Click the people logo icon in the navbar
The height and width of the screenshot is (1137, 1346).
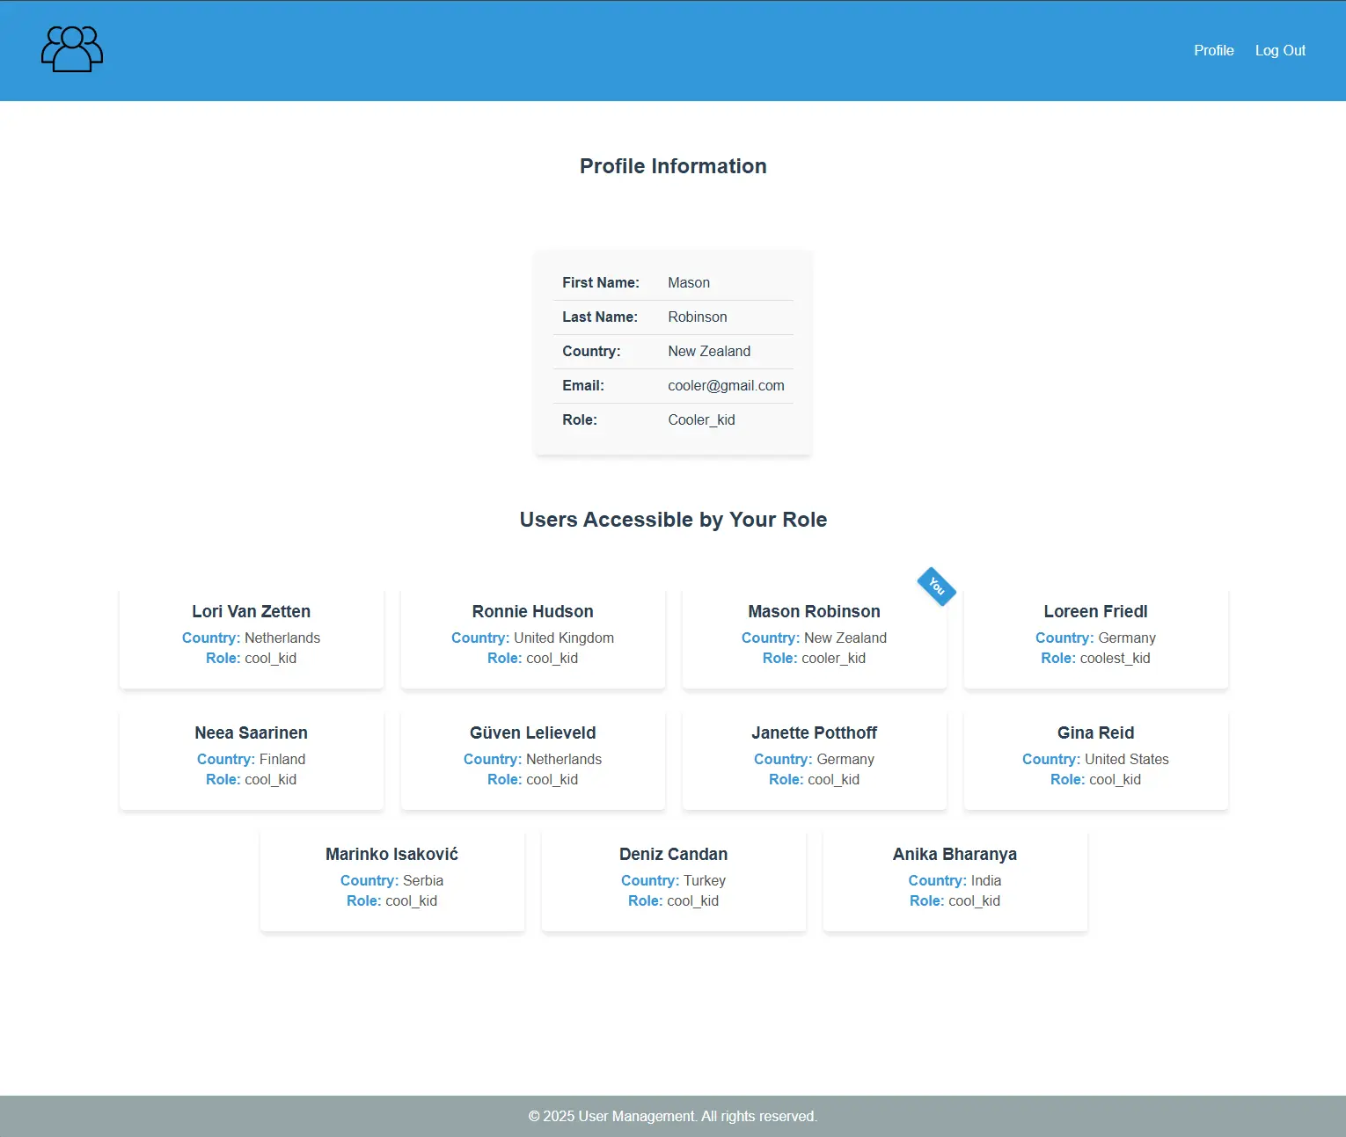click(x=71, y=50)
